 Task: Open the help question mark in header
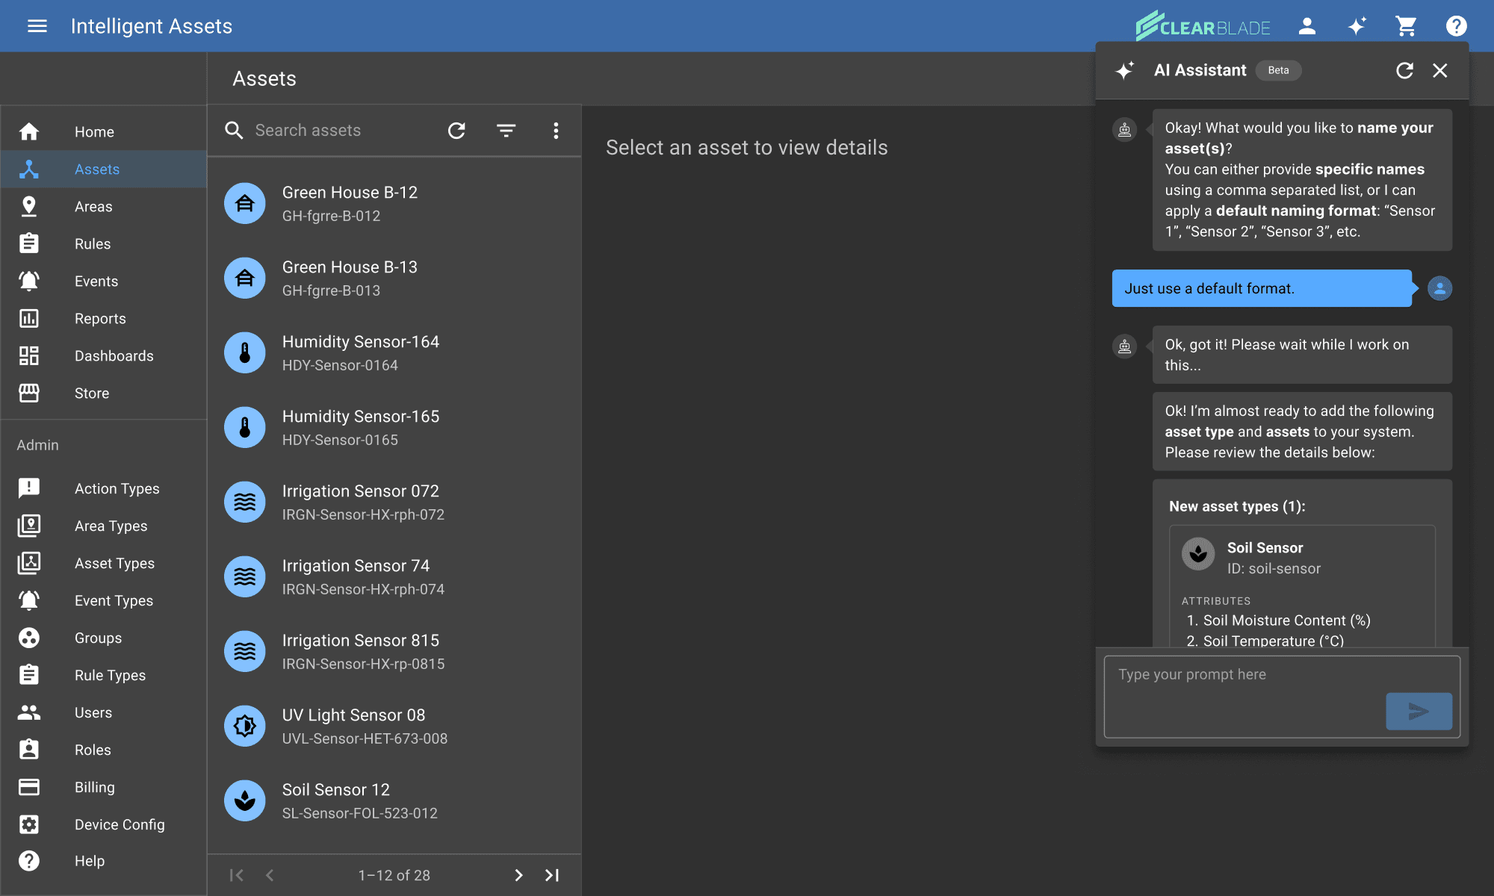(x=1456, y=26)
